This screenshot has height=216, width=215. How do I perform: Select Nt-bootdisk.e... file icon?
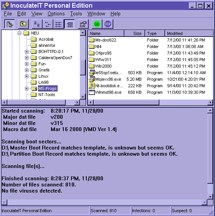pos(92,86)
